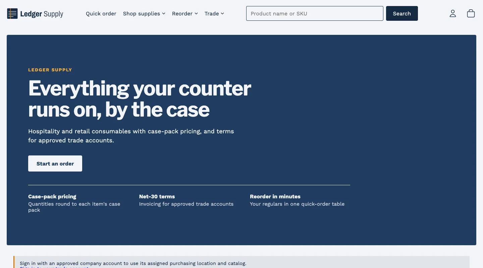Image resolution: width=483 pixels, height=268 pixels.
Task: Focus the Product name or SKU field
Action: tap(315, 13)
